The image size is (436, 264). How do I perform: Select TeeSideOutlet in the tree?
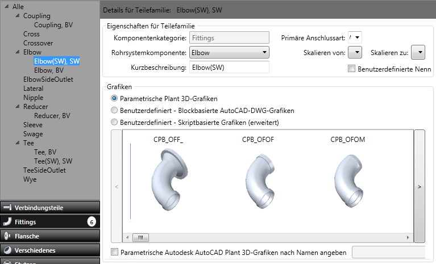point(44,170)
